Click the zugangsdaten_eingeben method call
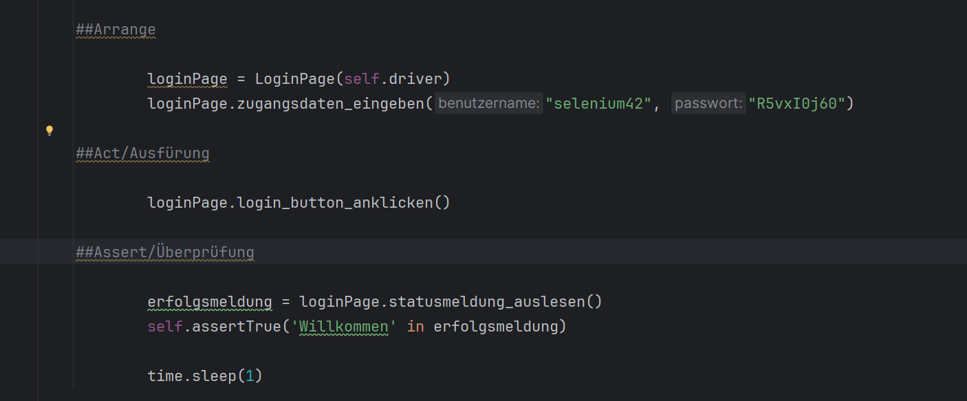The width and height of the screenshot is (967, 401). [330, 104]
